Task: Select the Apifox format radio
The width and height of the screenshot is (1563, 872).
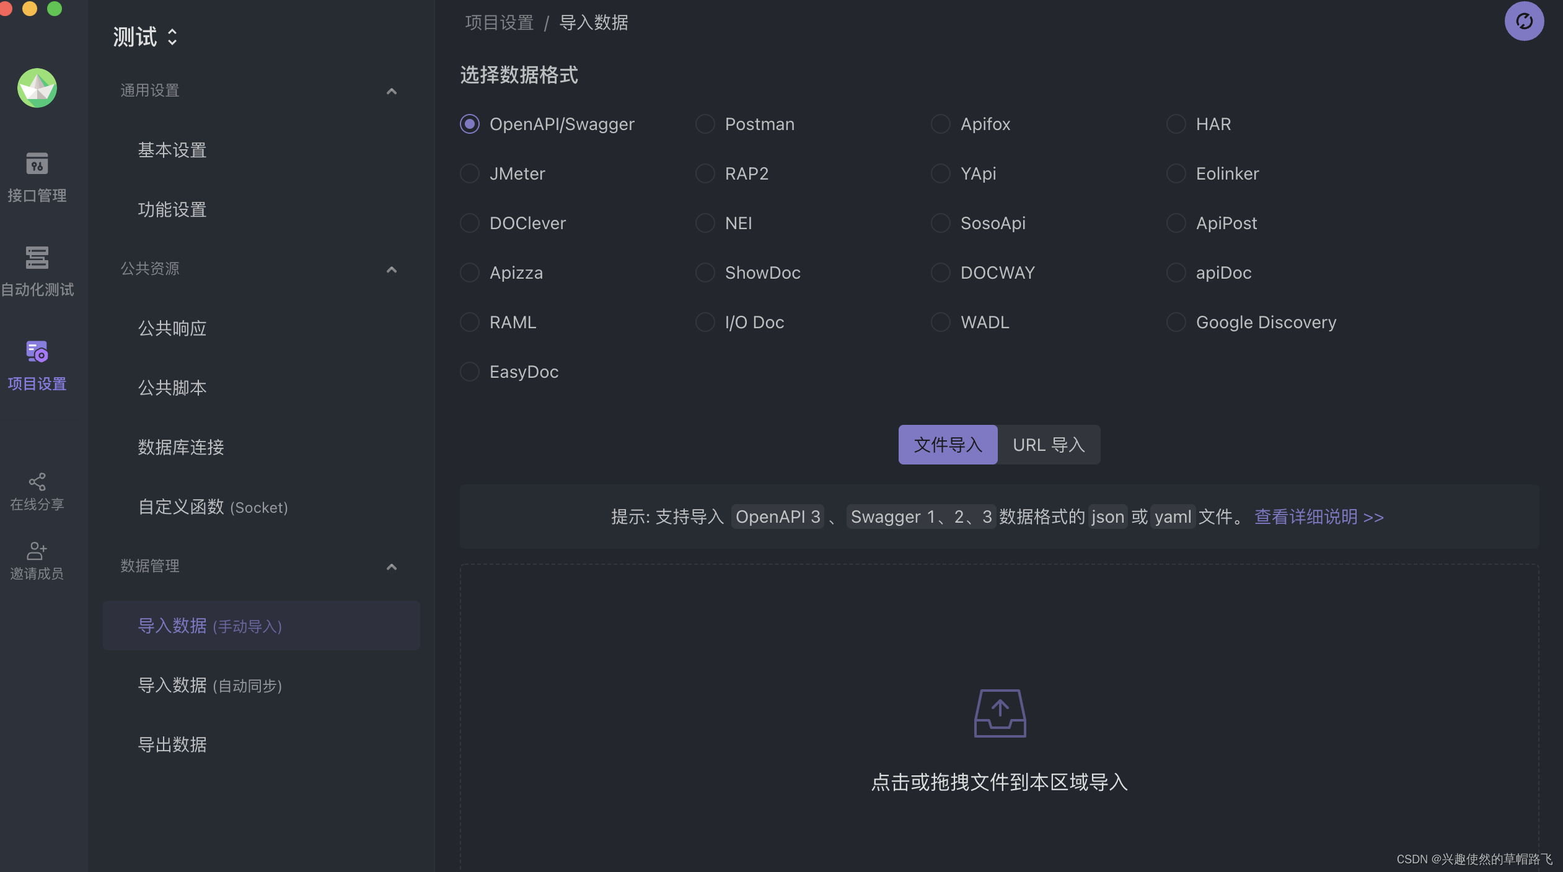Action: pos(941,124)
